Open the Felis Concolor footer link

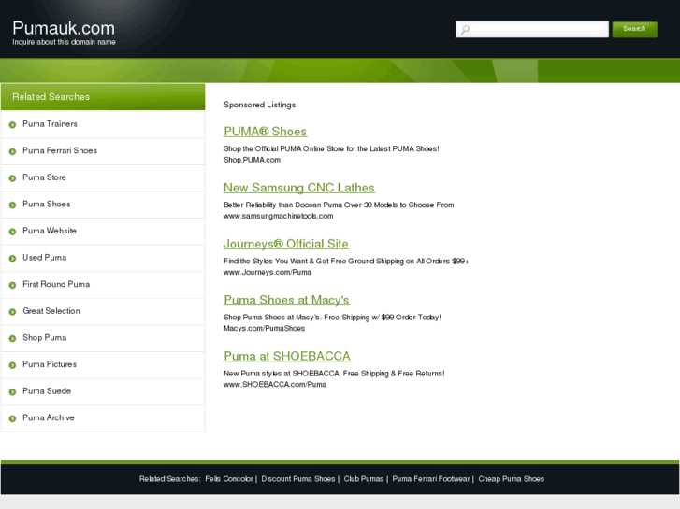pos(229,479)
